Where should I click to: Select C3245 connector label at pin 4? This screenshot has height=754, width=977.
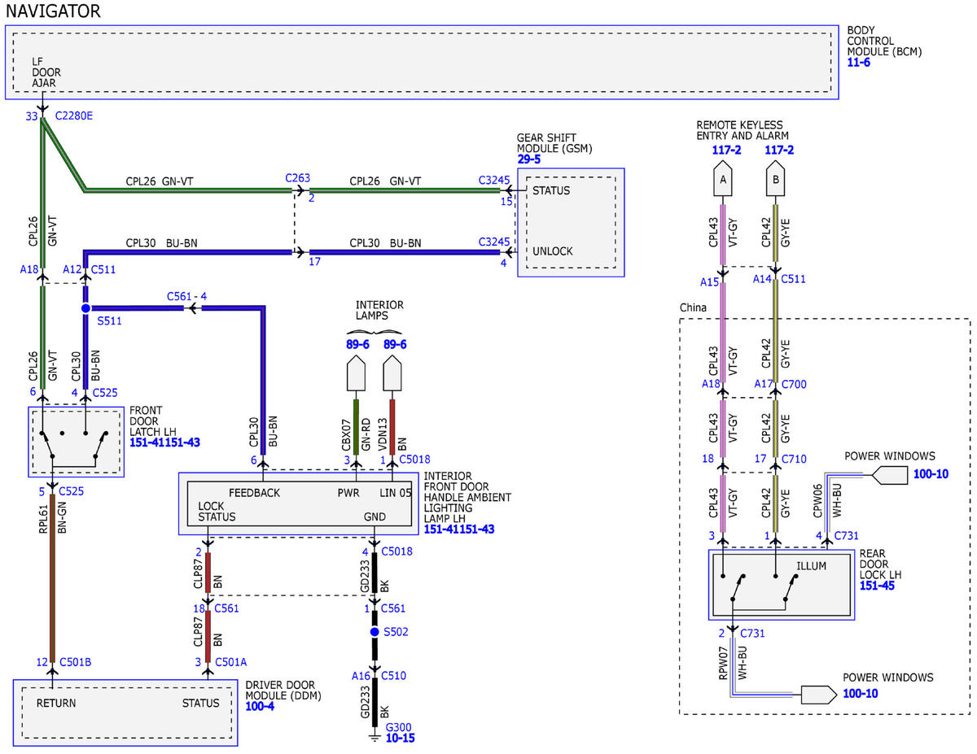click(495, 242)
